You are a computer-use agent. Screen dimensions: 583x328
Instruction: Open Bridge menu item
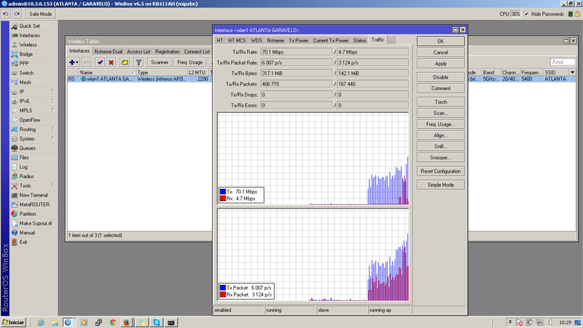pyautogui.click(x=26, y=54)
